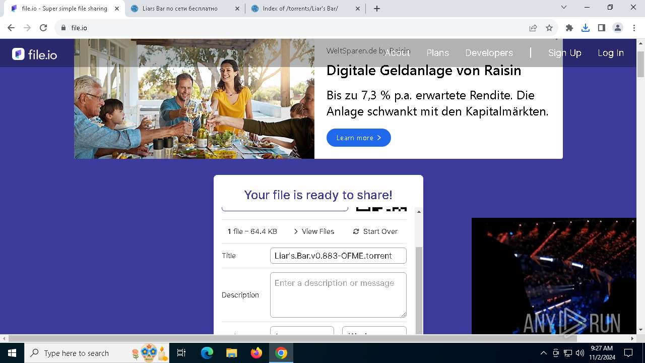Open Windows Start menu
Viewport: 645px width, 363px height.
(x=12, y=353)
